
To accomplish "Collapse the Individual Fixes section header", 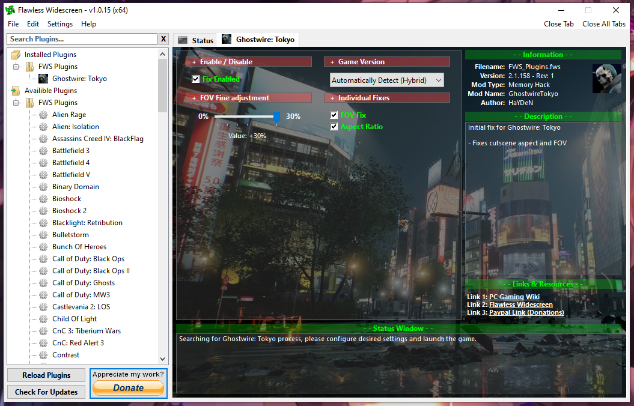I will [387, 98].
